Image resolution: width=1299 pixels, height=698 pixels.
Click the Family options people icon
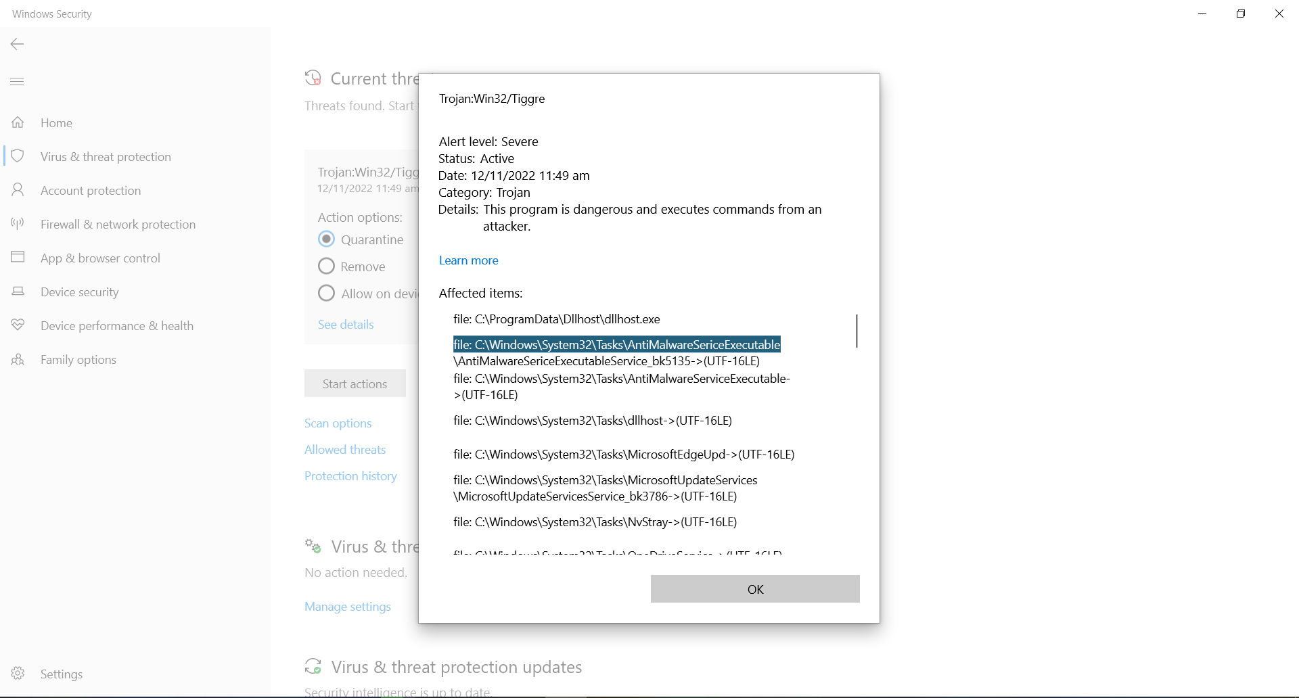pos(18,359)
